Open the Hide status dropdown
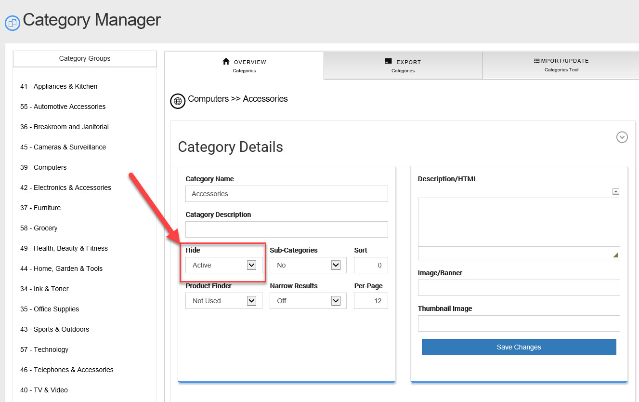 (224, 265)
